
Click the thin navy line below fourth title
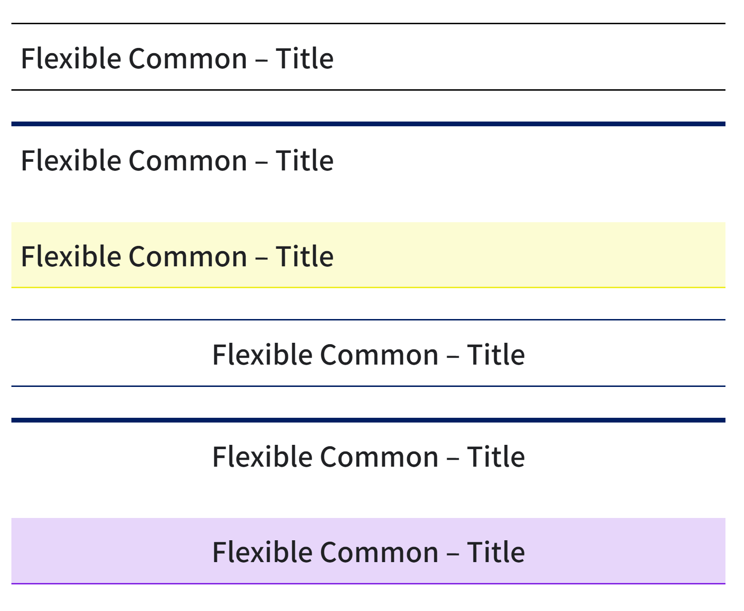(368, 386)
